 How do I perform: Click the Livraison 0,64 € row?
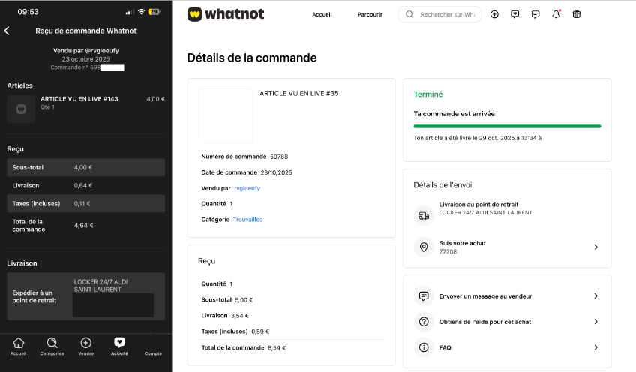86,186
